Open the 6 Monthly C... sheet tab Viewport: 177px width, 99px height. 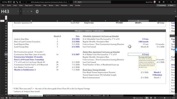click(x=97, y=95)
